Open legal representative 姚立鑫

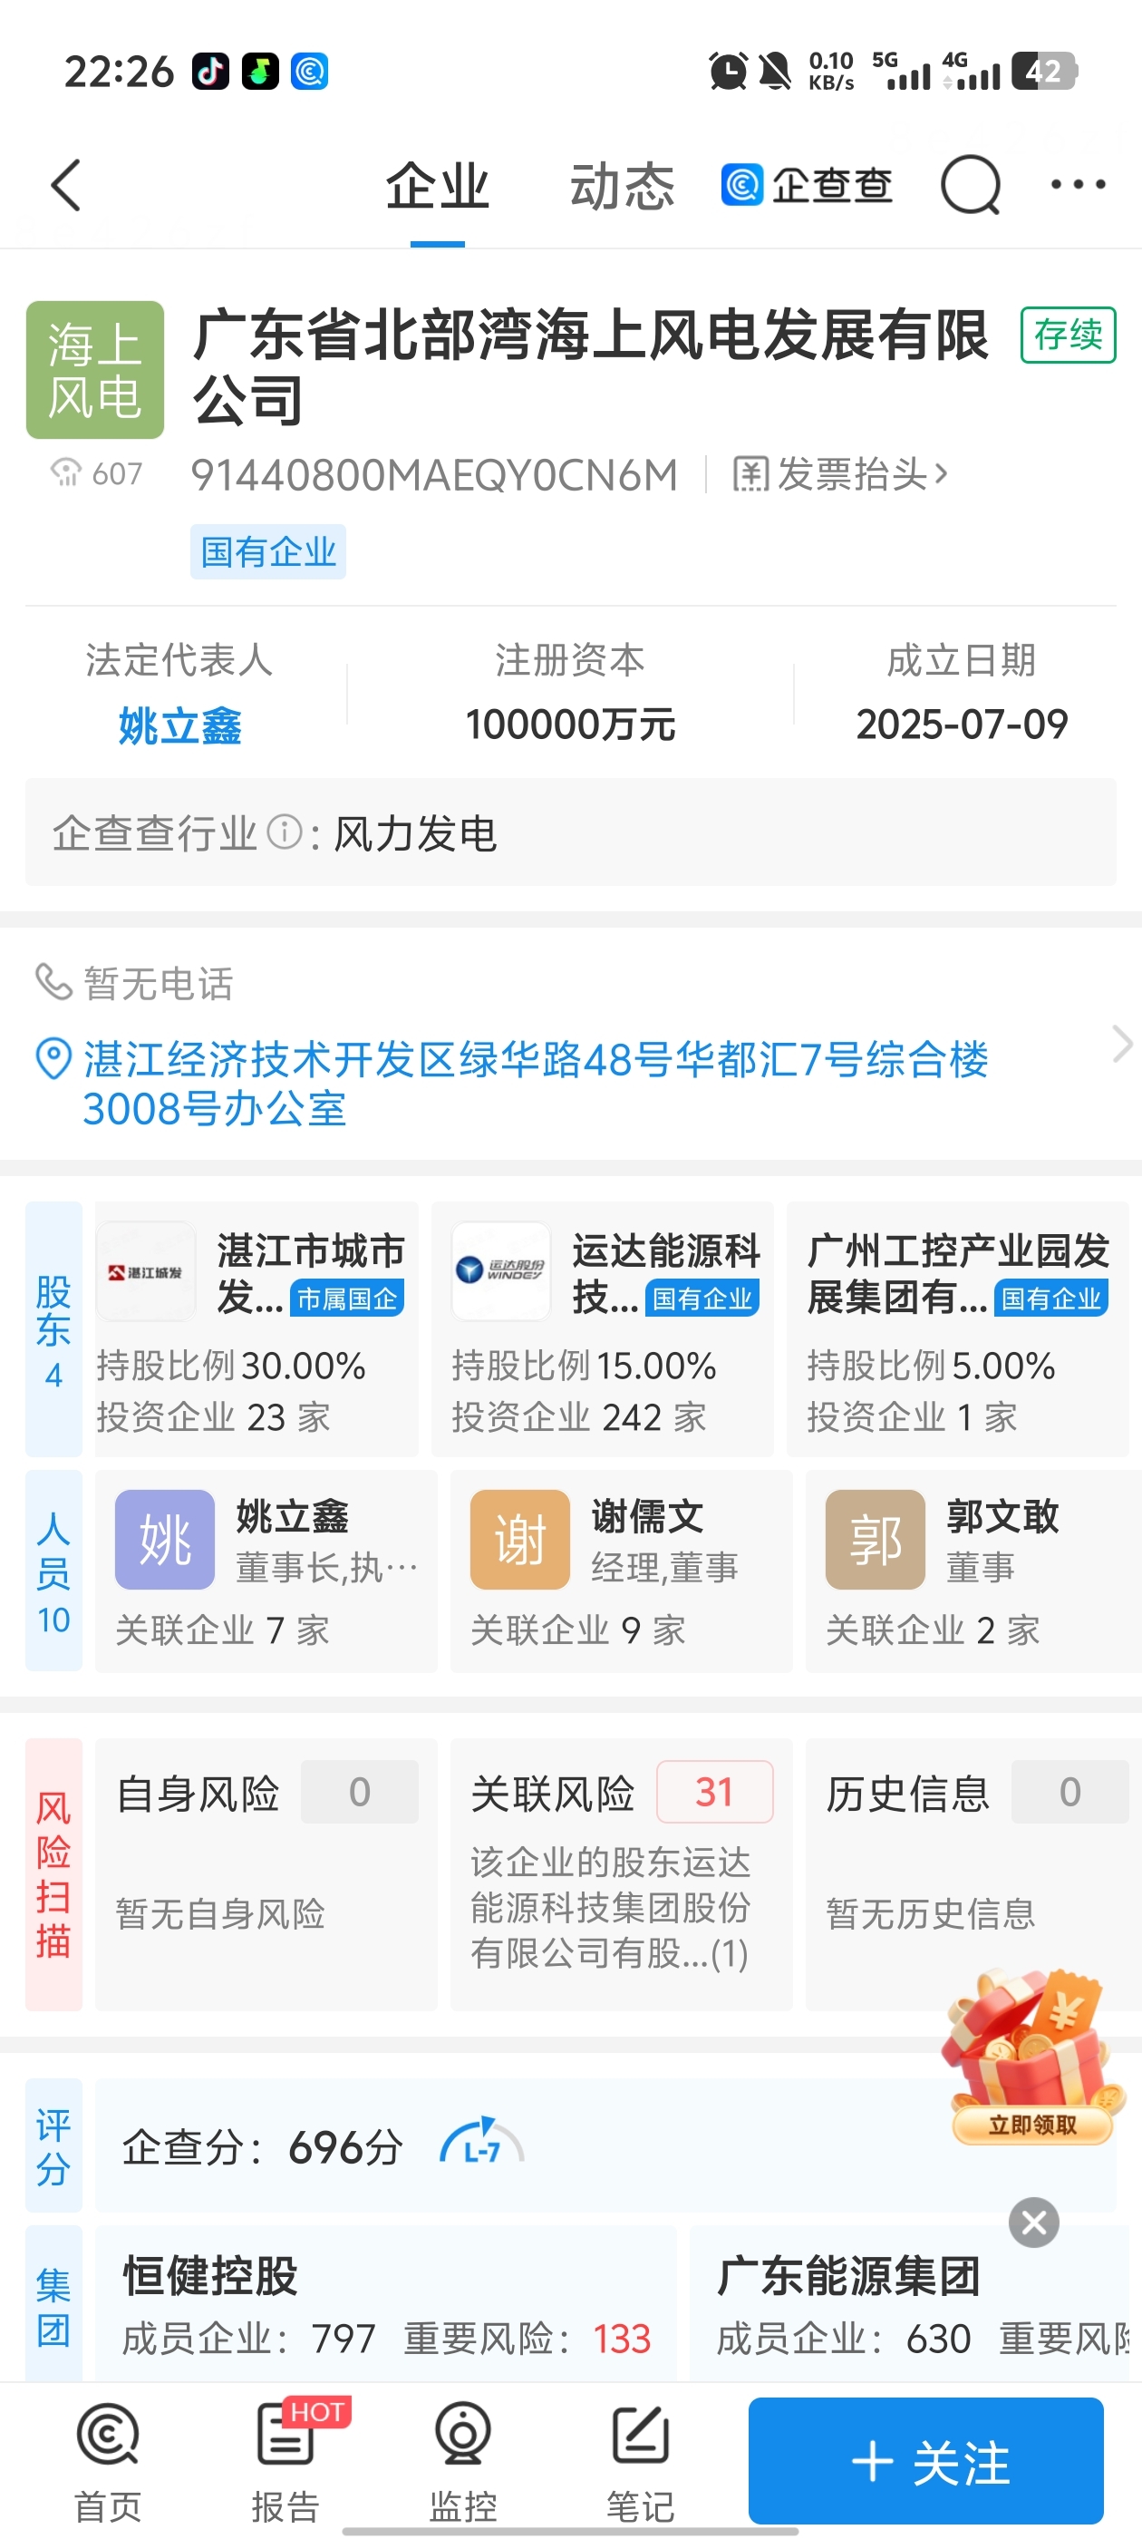tap(179, 726)
